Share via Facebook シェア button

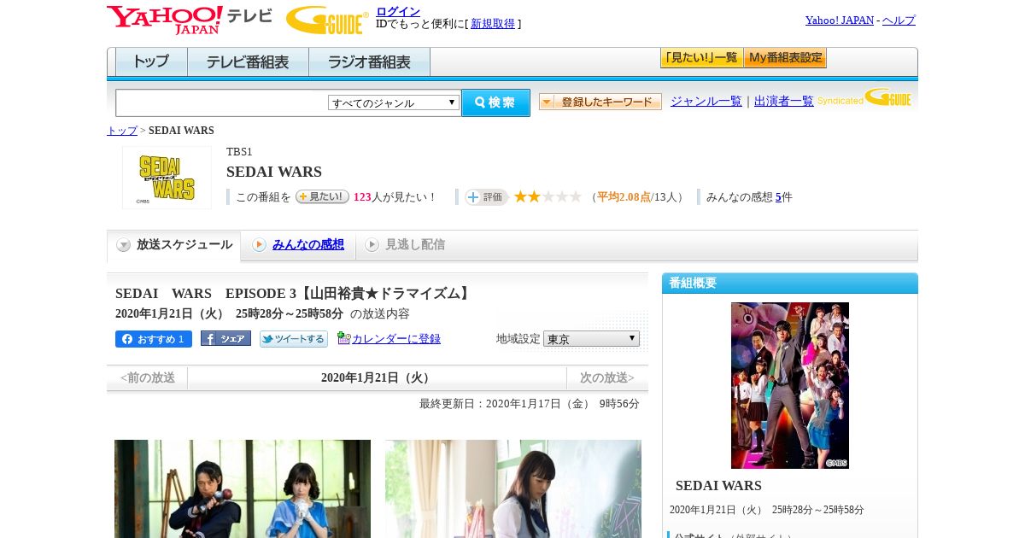click(x=225, y=338)
